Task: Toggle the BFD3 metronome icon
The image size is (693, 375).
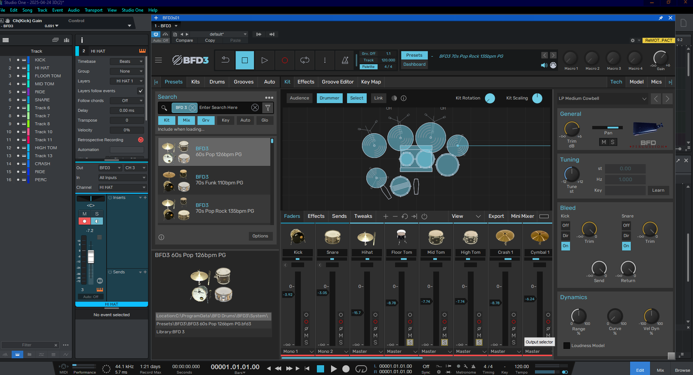Action: click(345, 60)
